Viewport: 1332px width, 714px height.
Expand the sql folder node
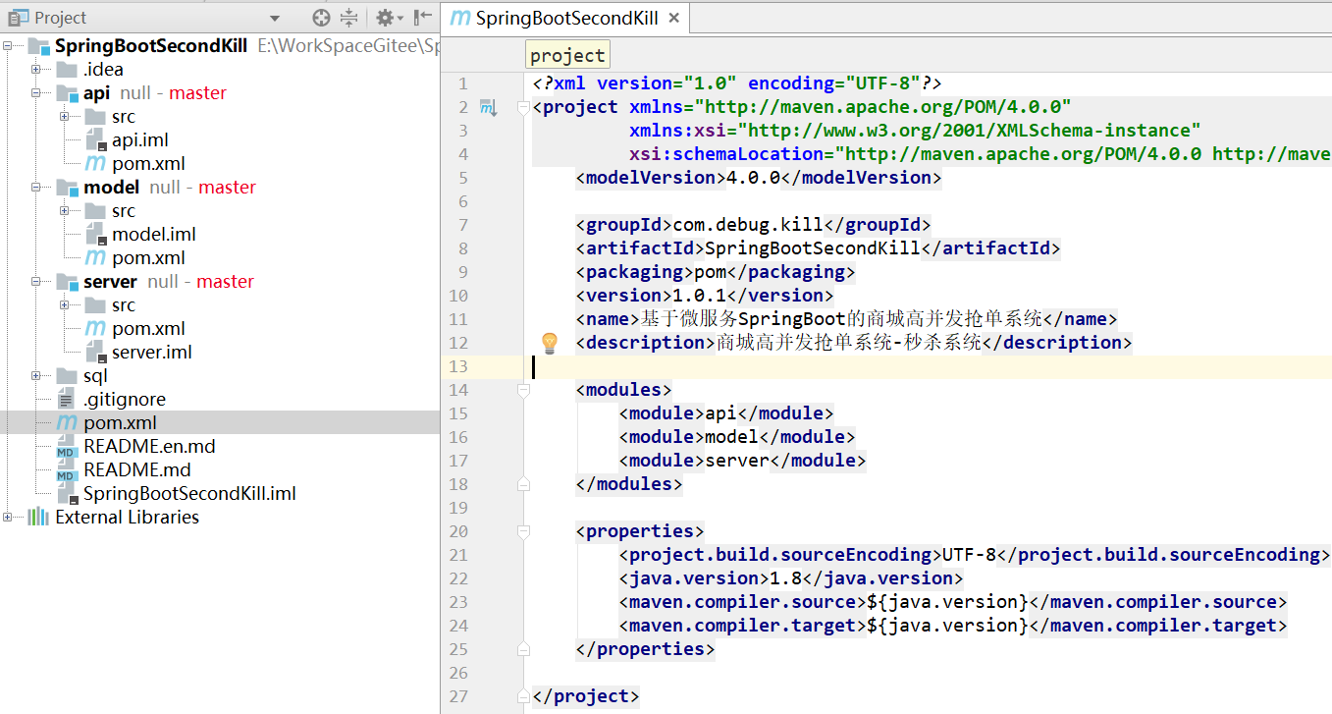pyautogui.click(x=36, y=375)
